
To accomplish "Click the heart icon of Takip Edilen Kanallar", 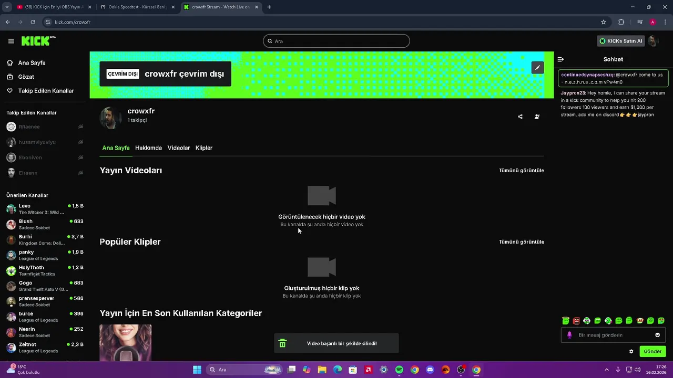I will point(10,91).
